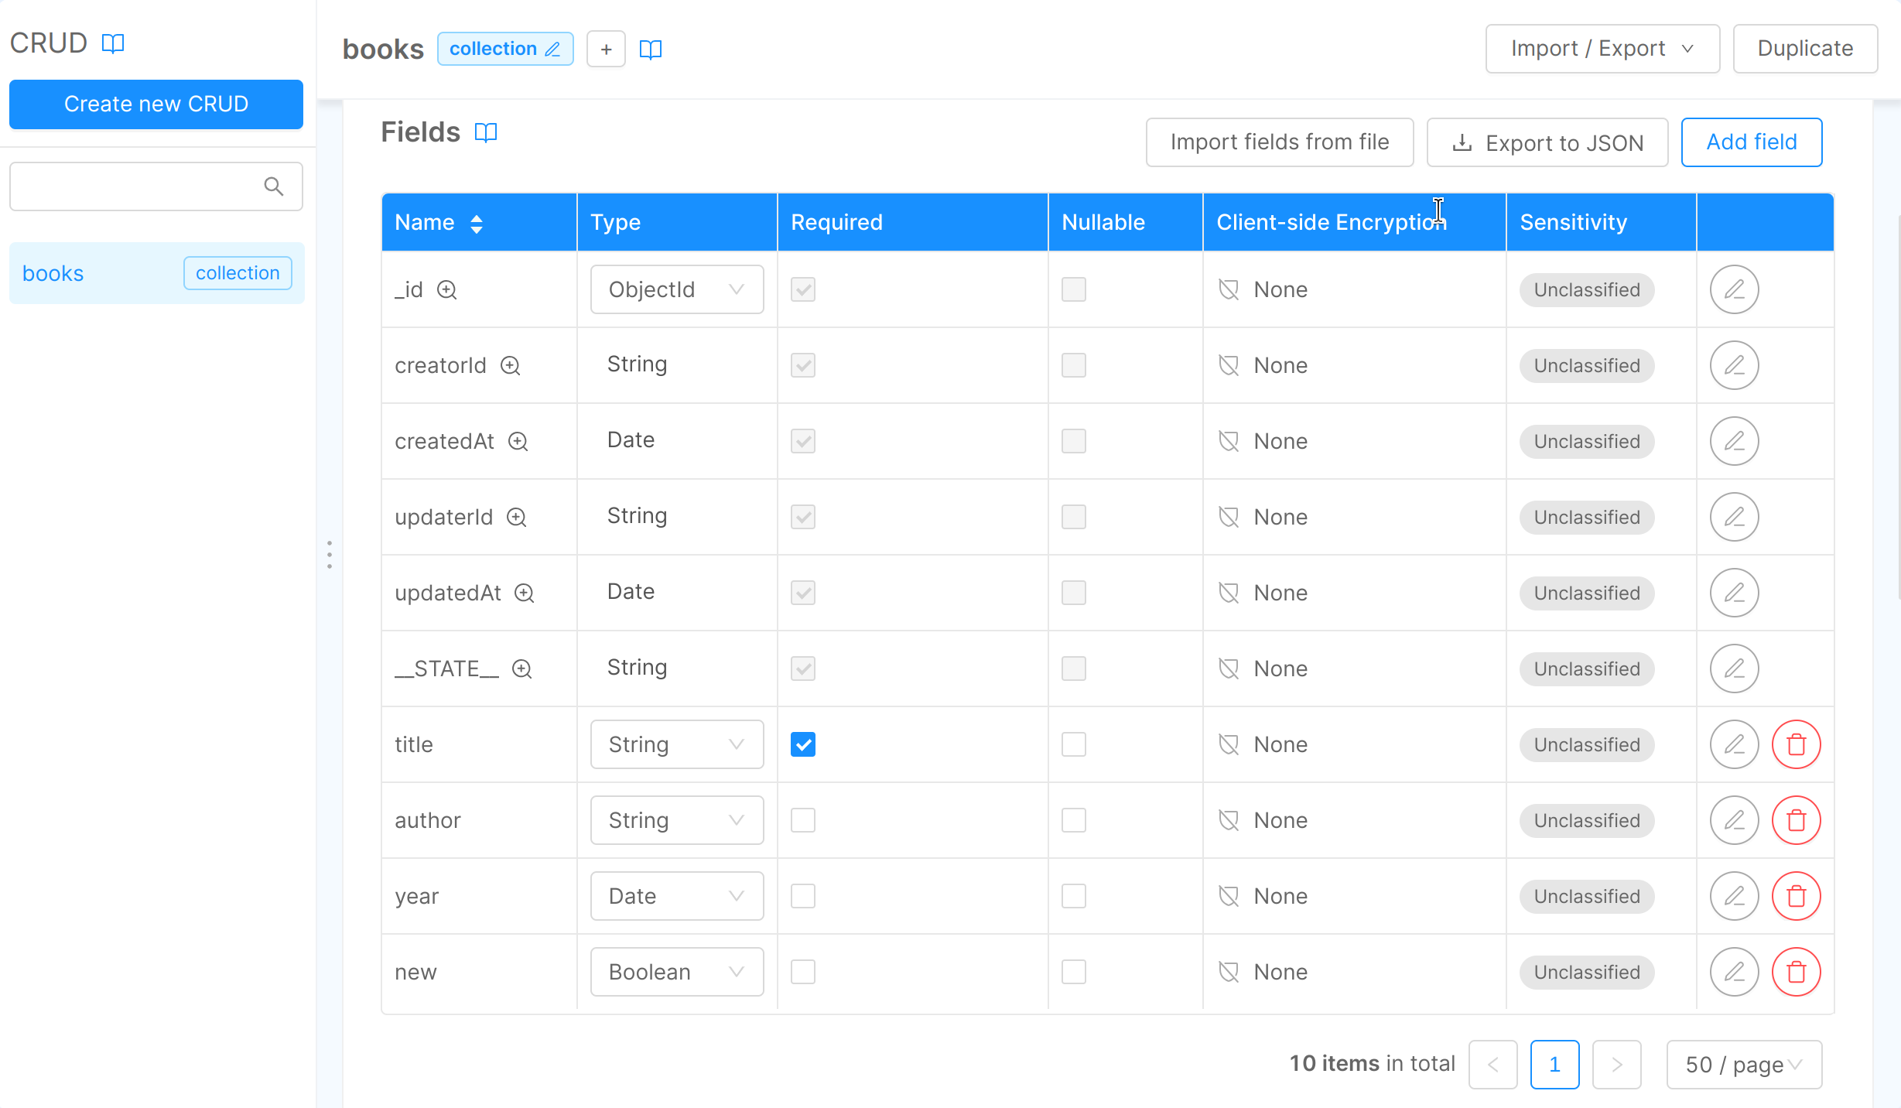Image resolution: width=1901 pixels, height=1108 pixels.
Task: Click the Add field button
Action: 1751,142
